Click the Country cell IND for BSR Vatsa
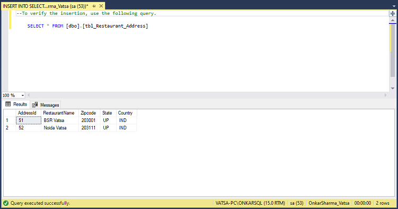 point(127,120)
